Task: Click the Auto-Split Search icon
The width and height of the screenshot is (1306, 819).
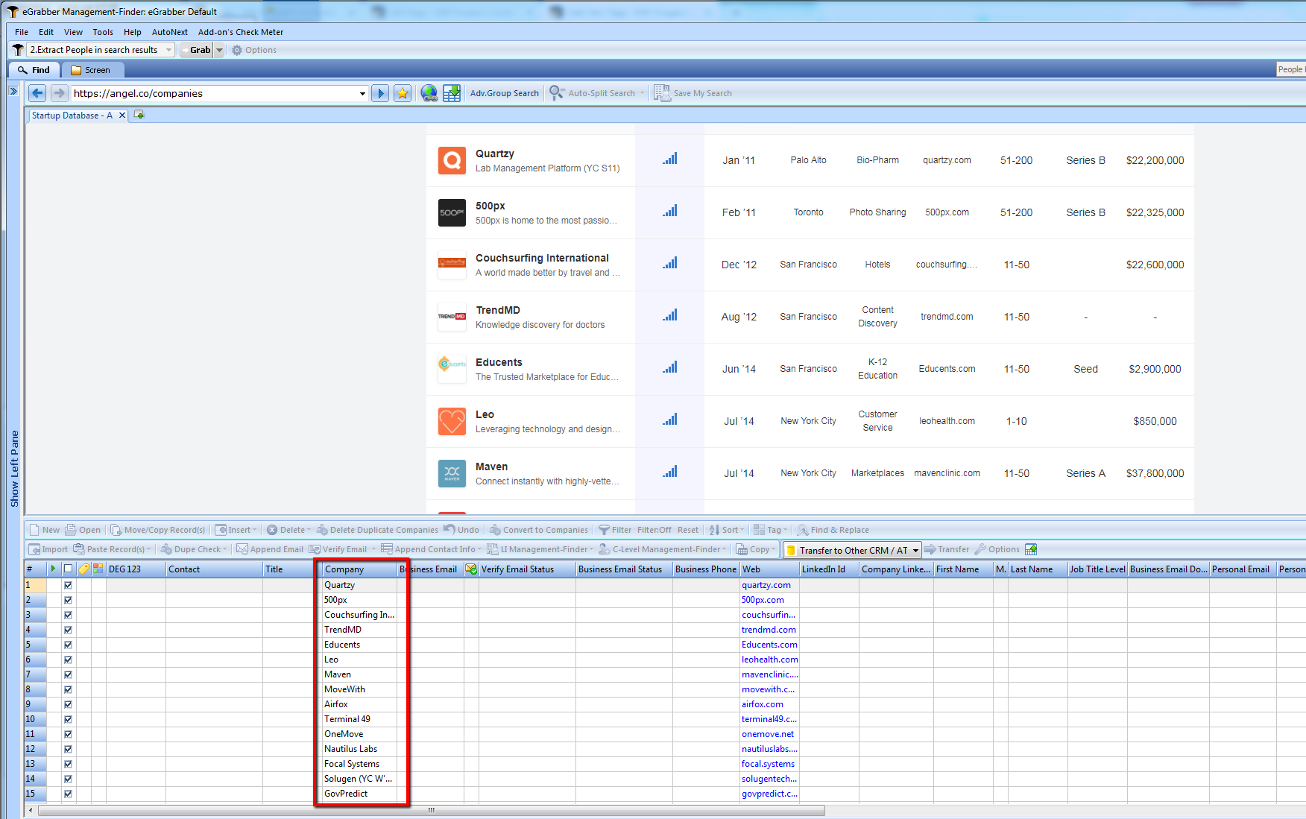Action: 556,93
